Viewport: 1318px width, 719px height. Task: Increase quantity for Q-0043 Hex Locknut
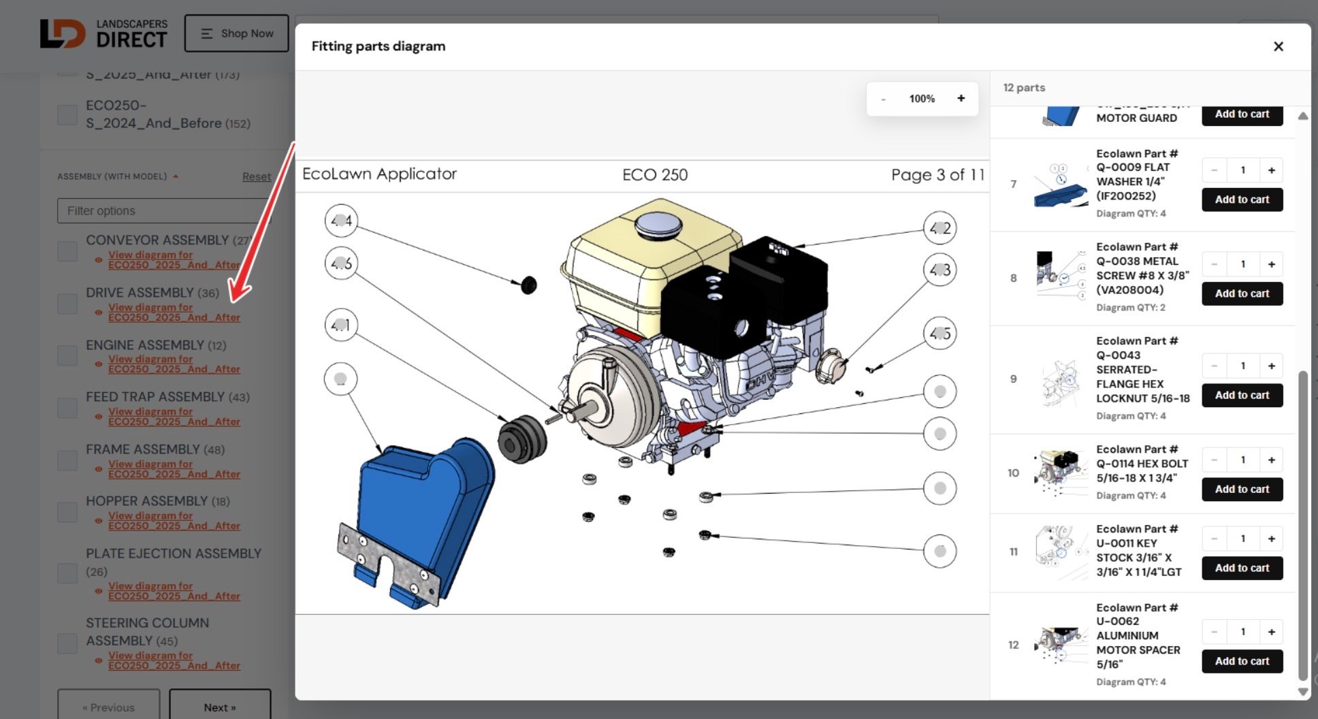[x=1271, y=366]
